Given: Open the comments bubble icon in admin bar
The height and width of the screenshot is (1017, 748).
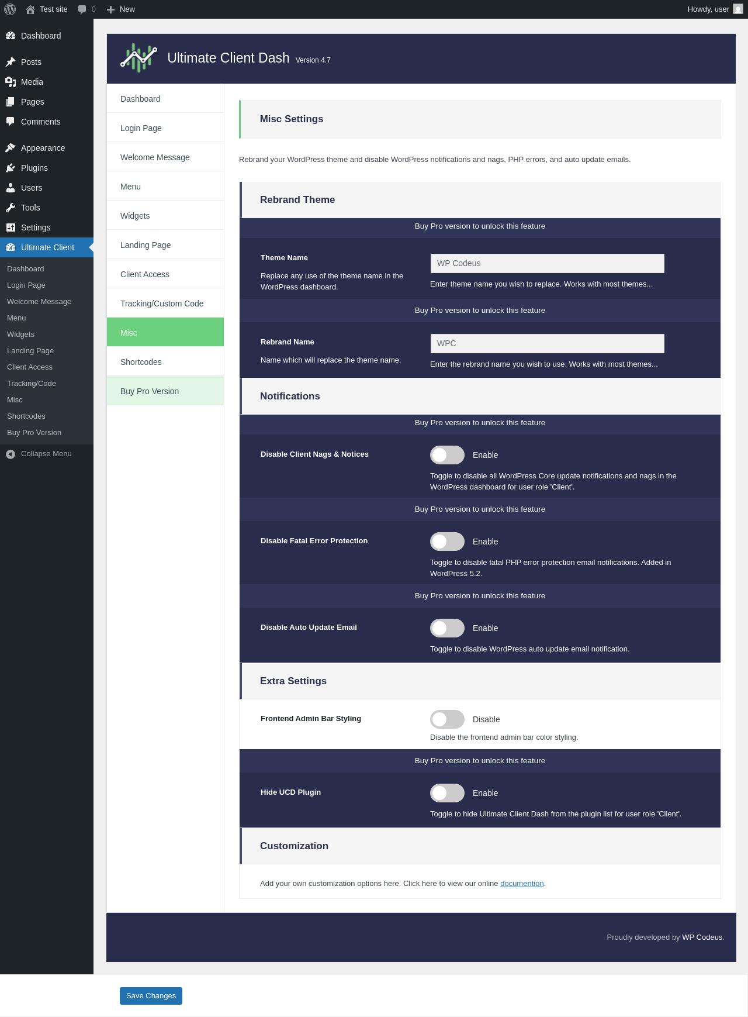Looking at the screenshot, I should click(x=82, y=9).
